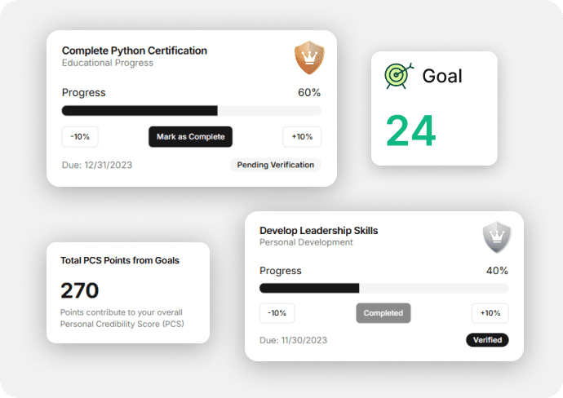
Task: Decrease Python Certification progress by 10%
Action: pyautogui.click(x=80, y=137)
